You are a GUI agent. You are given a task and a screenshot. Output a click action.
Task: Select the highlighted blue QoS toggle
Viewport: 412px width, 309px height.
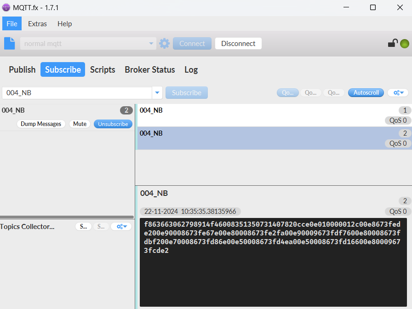pos(288,93)
